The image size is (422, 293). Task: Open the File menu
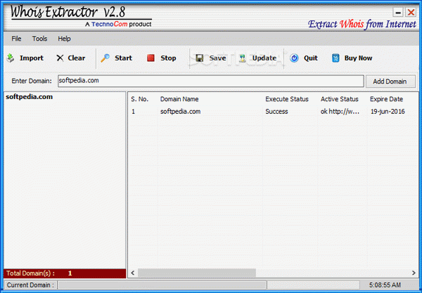(16, 39)
